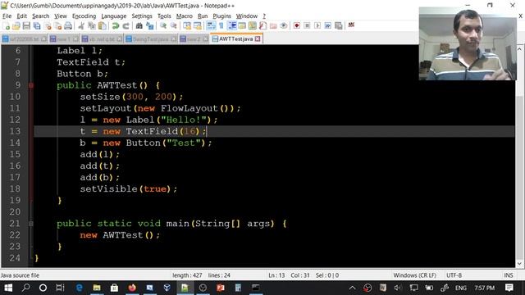Zoom out with the magnifier icon

click(173, 25)
